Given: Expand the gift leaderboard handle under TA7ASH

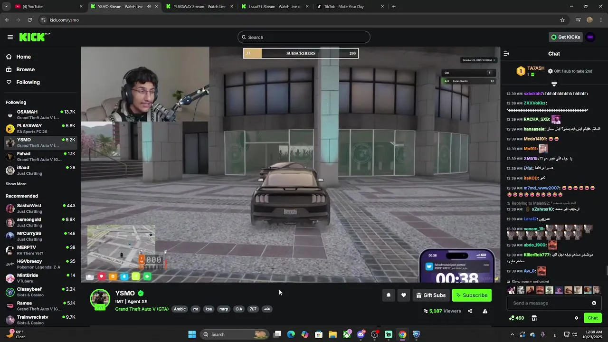Looking at the screenshot, I should click(x=554, y=84).
